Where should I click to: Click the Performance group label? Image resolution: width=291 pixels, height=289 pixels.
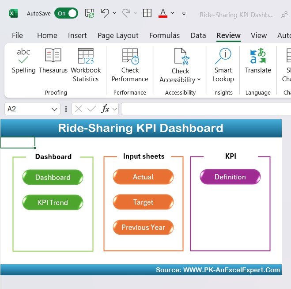click(130, 92)
